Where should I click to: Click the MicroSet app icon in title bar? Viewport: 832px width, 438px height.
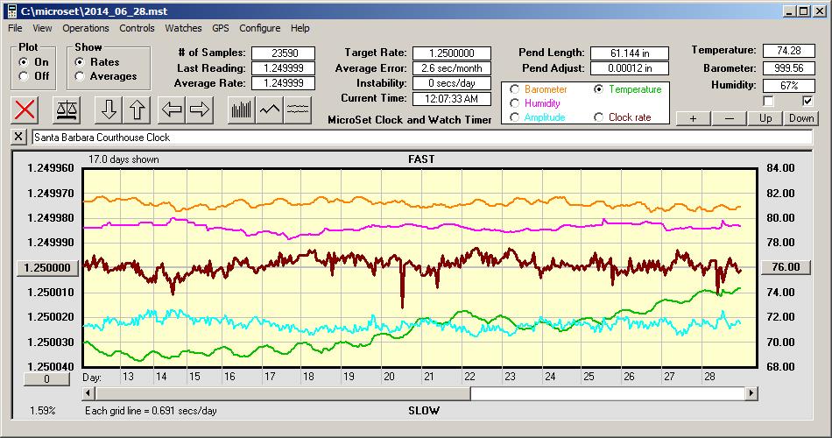11,11
